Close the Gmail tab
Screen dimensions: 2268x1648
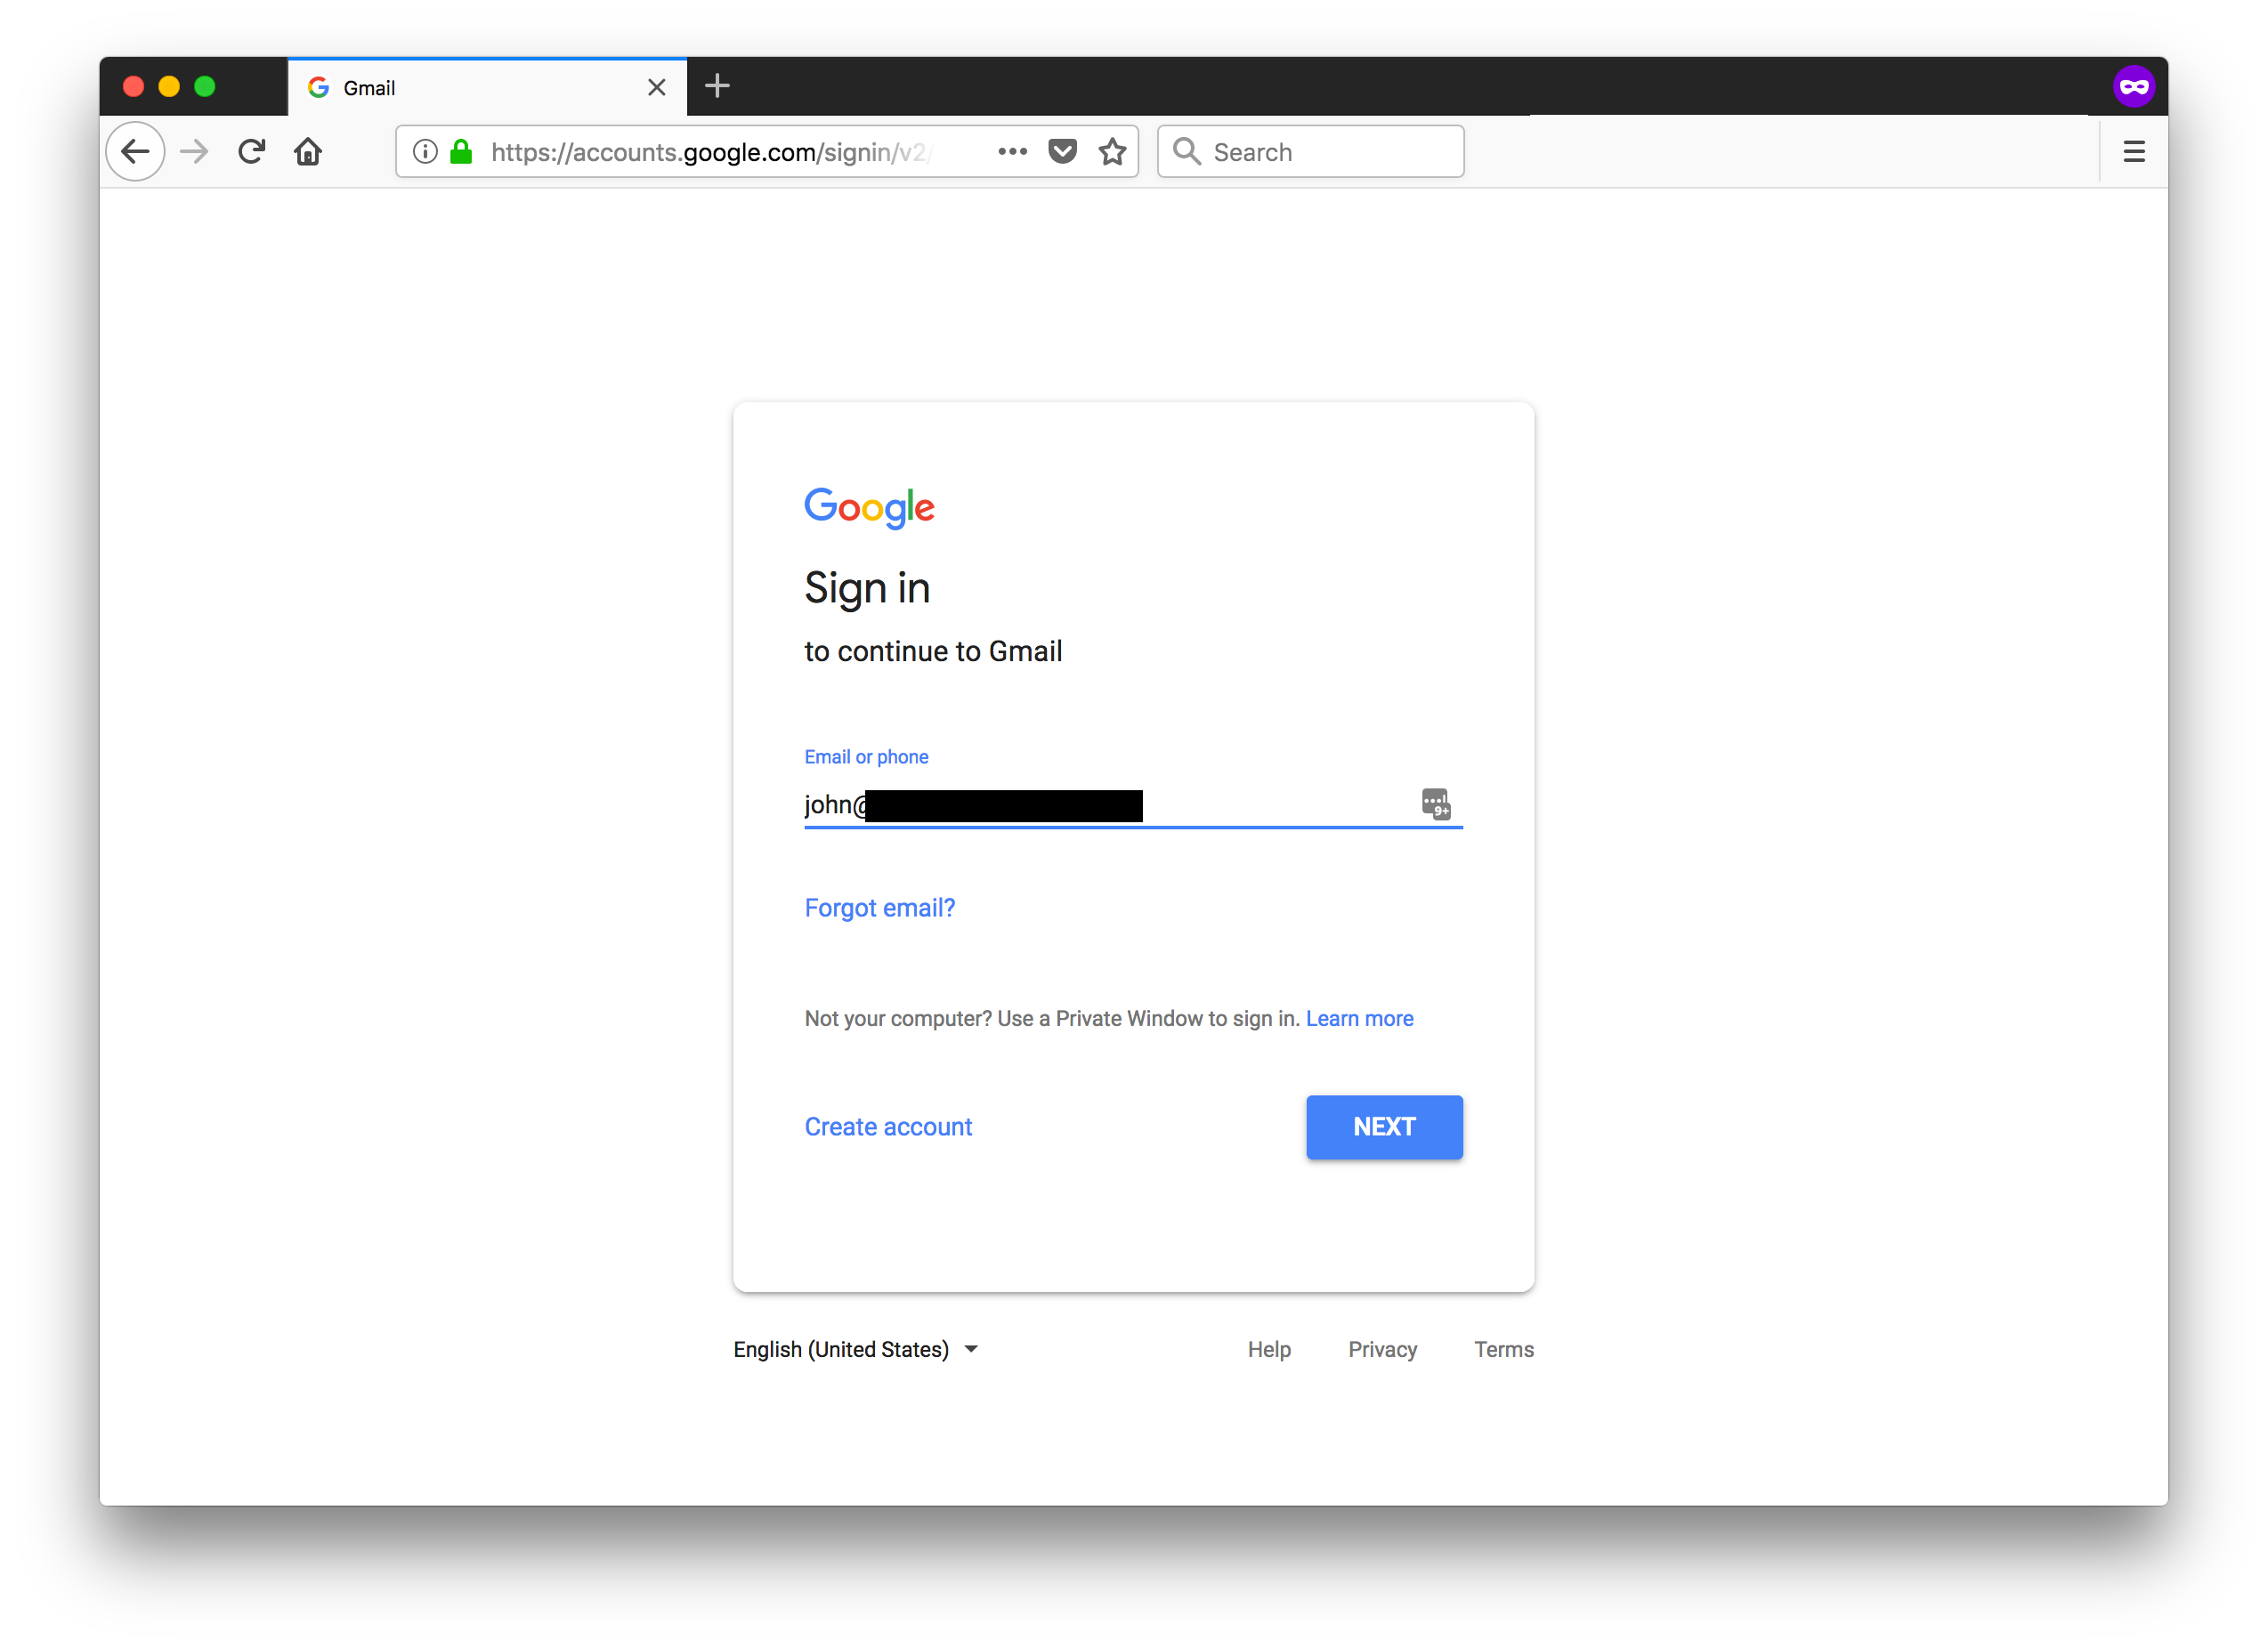[657, 87]
